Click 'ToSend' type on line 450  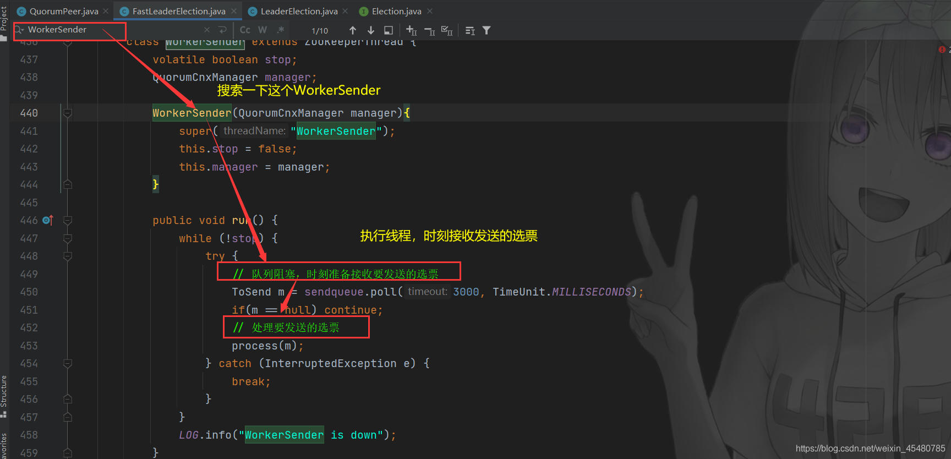point(252,292)
